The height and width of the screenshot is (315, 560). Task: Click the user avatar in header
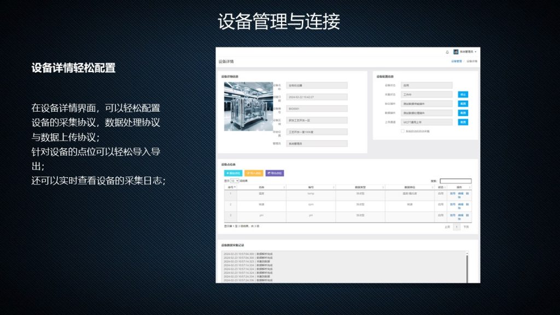click(456, 52)
